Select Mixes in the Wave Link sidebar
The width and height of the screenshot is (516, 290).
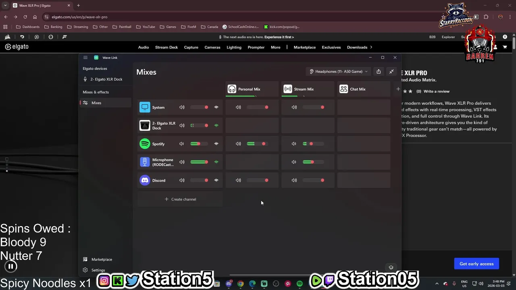pyautogui.click(x=106, y=103)
